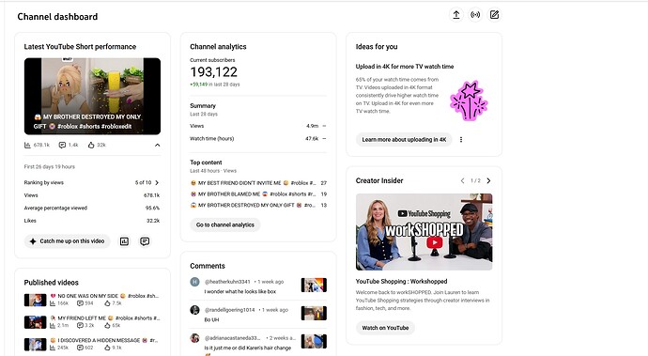Click 65k likes icon under MY FRIEND LEFT ME
Screen dimensions: 648x356
click(x=107, y=326)
